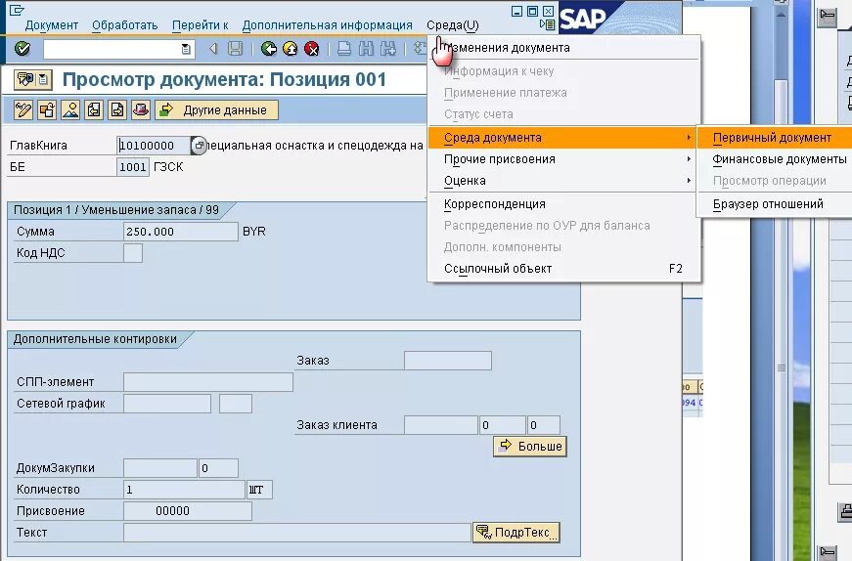Screen dimensions: 852x561
Task: Collapse the command field with triangle arrow
Action: [213, 49]
